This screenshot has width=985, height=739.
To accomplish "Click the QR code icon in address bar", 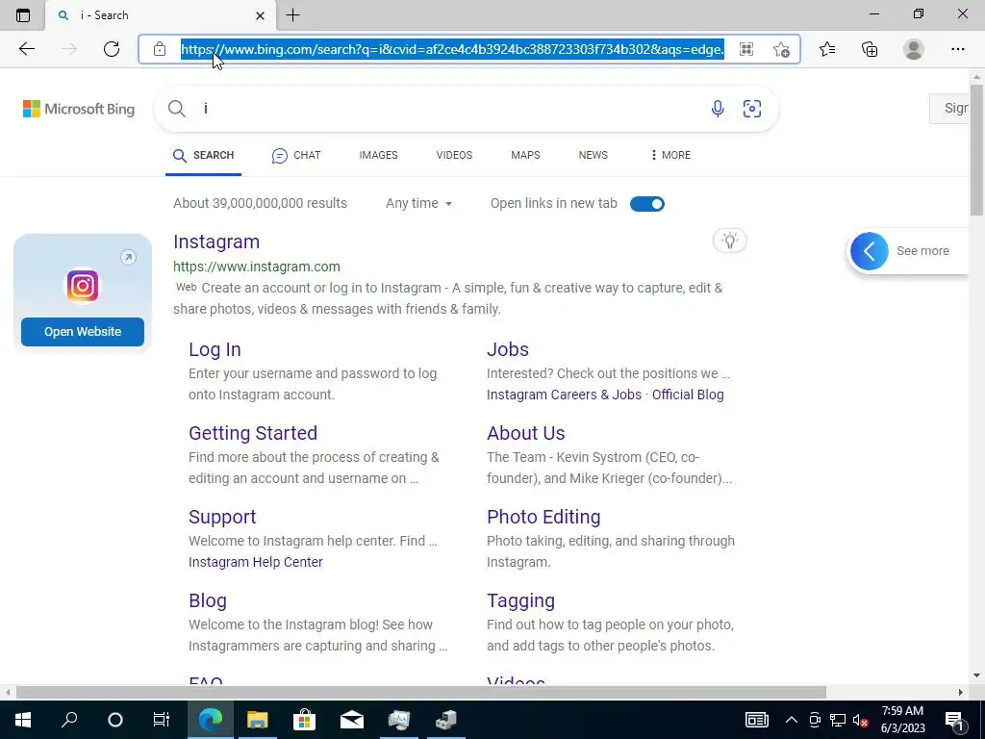I will coord(746,49).
